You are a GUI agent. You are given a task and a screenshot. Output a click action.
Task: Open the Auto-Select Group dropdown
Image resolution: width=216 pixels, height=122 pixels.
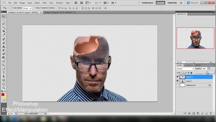click(x=27, y=8)
